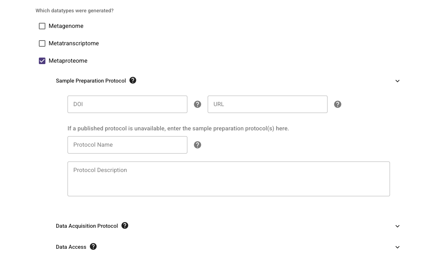
Task: Click help icon next to Sample Preparation Protocol
Action: coord(133,80)
